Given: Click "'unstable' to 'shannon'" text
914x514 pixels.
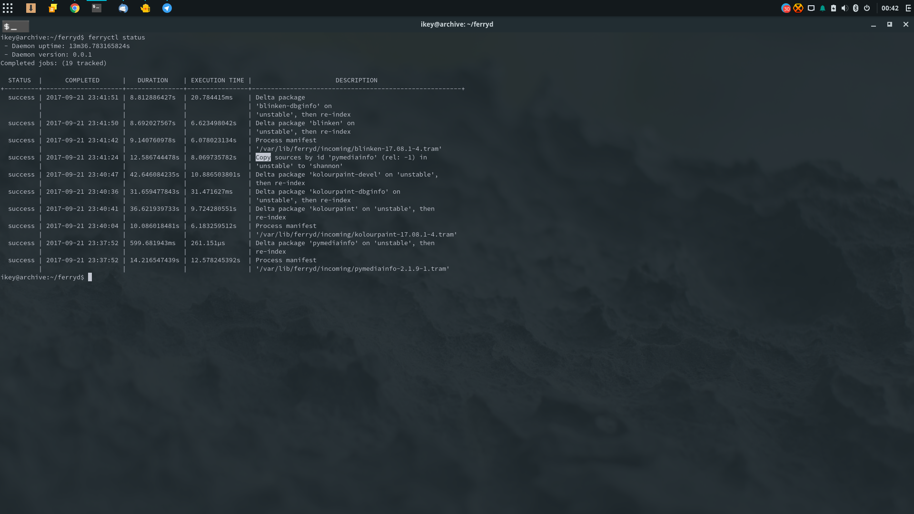Looking at the screenshot, I should coord(299,166).
